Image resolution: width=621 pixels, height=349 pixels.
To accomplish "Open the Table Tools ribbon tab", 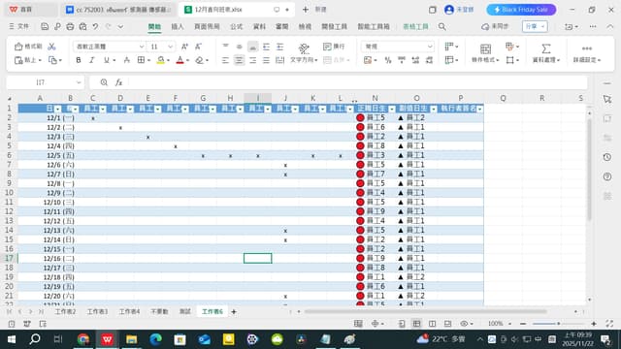I will pyautogui.click(x=415, y=26).
